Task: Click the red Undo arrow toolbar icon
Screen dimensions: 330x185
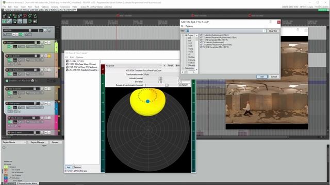Action: [x=25, y=16]
